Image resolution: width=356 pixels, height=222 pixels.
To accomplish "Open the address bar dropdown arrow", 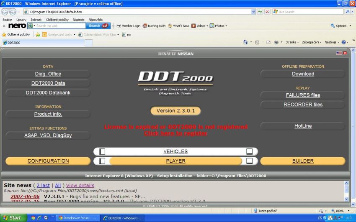I will (x=253, y=12).
